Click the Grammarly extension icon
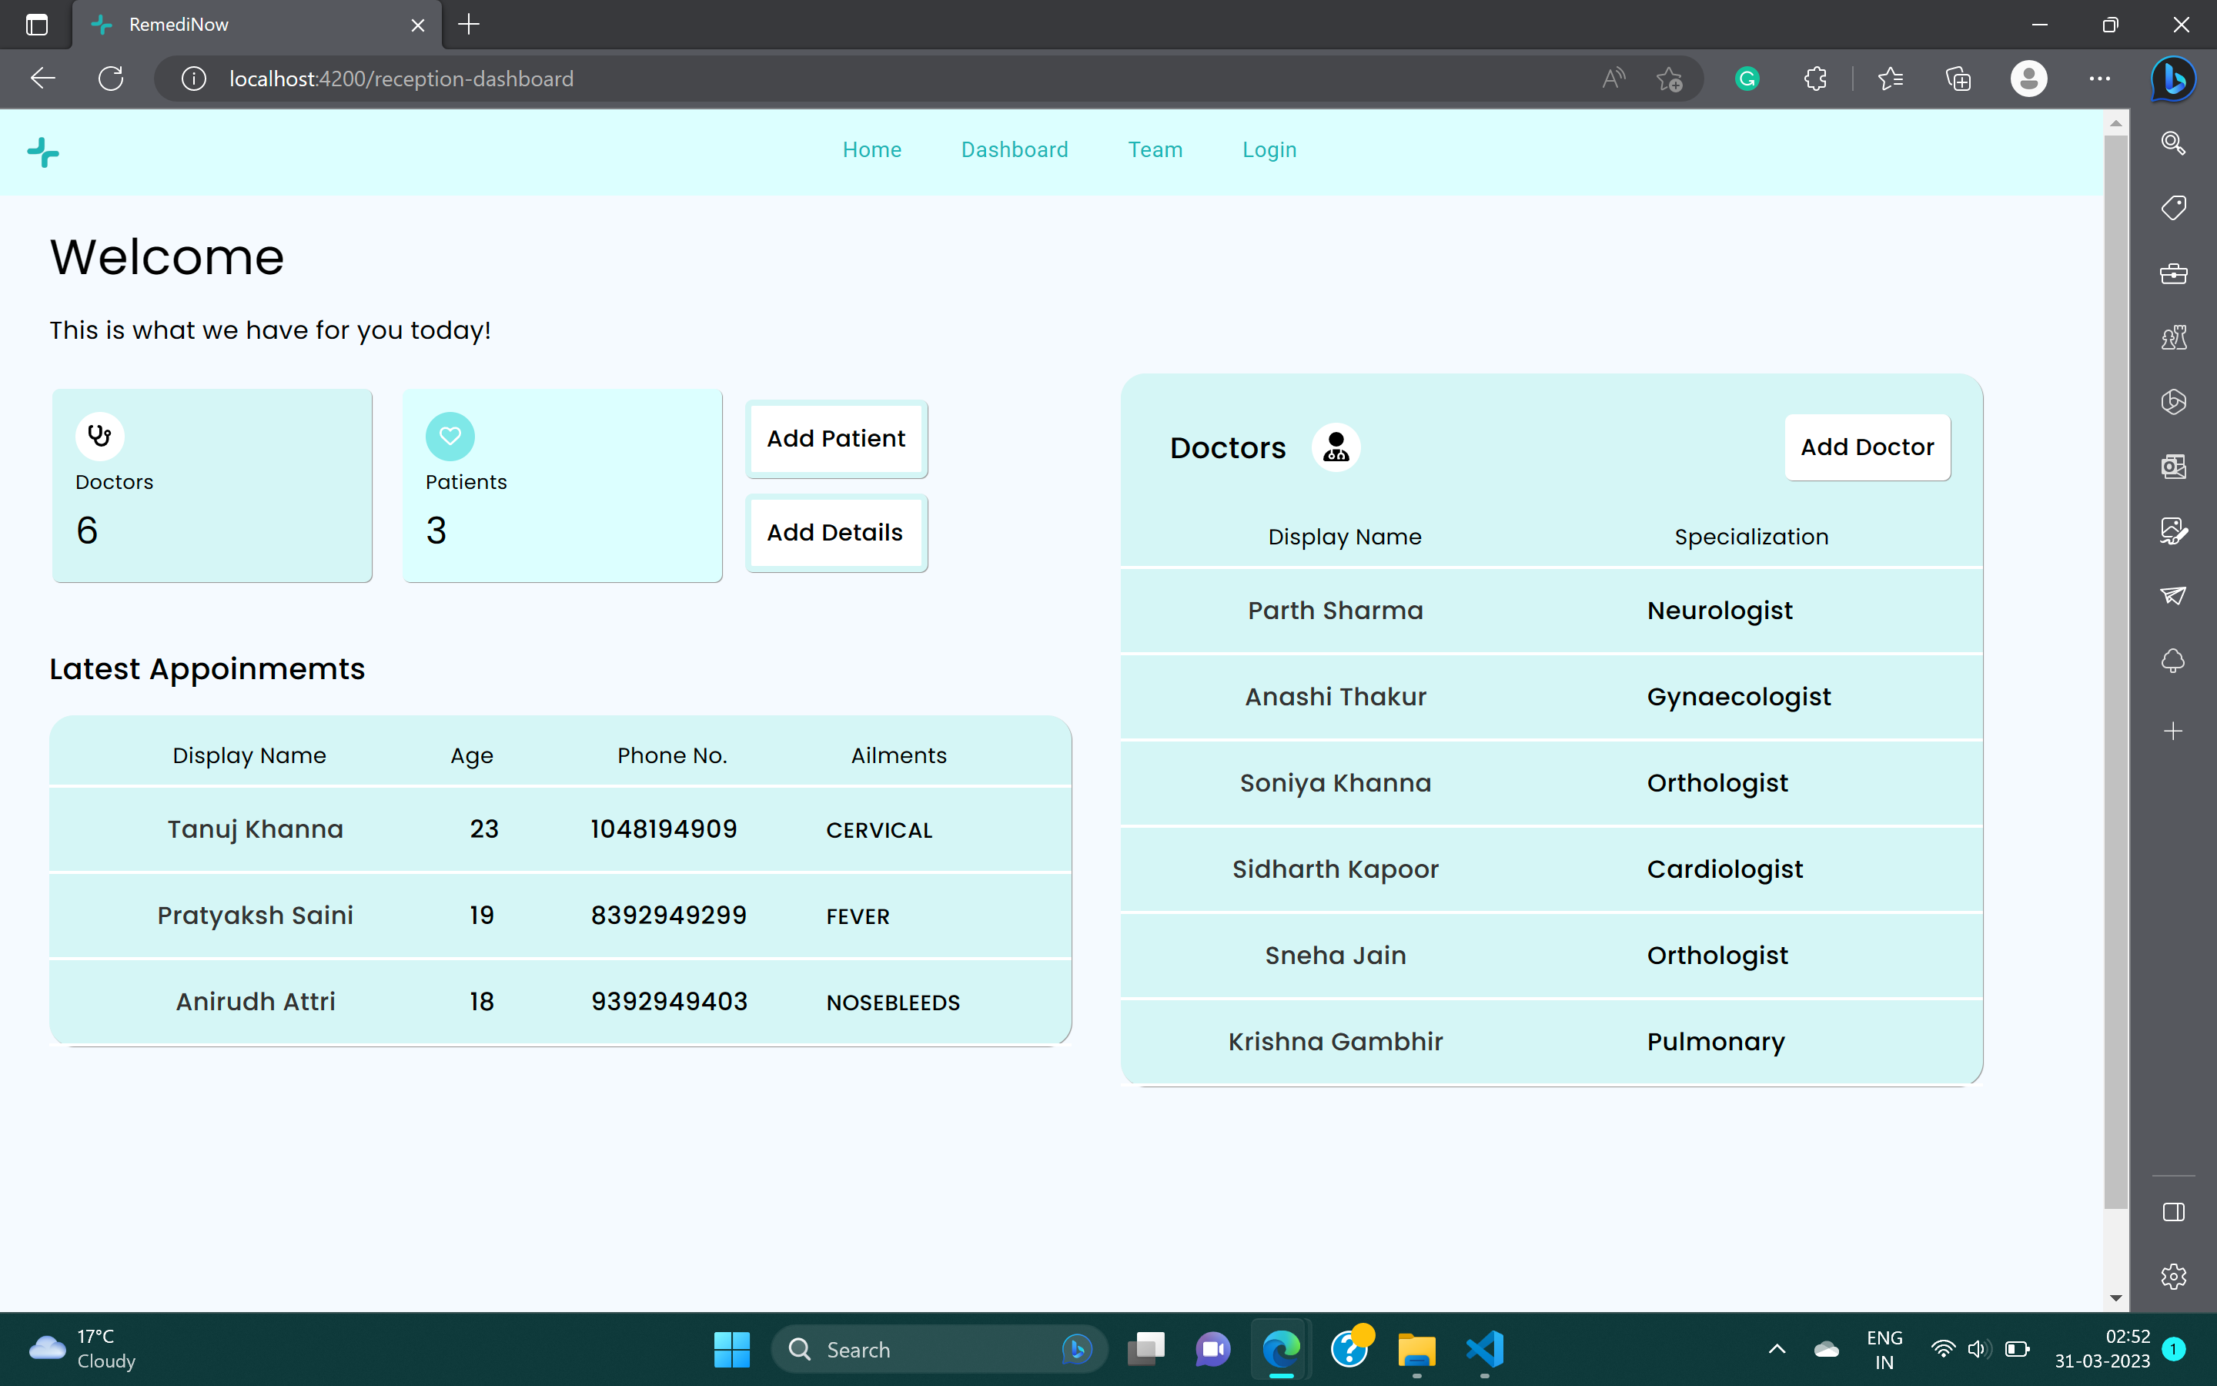This screenshot has width=2217, height=1386. click(x=1745, y=78)
